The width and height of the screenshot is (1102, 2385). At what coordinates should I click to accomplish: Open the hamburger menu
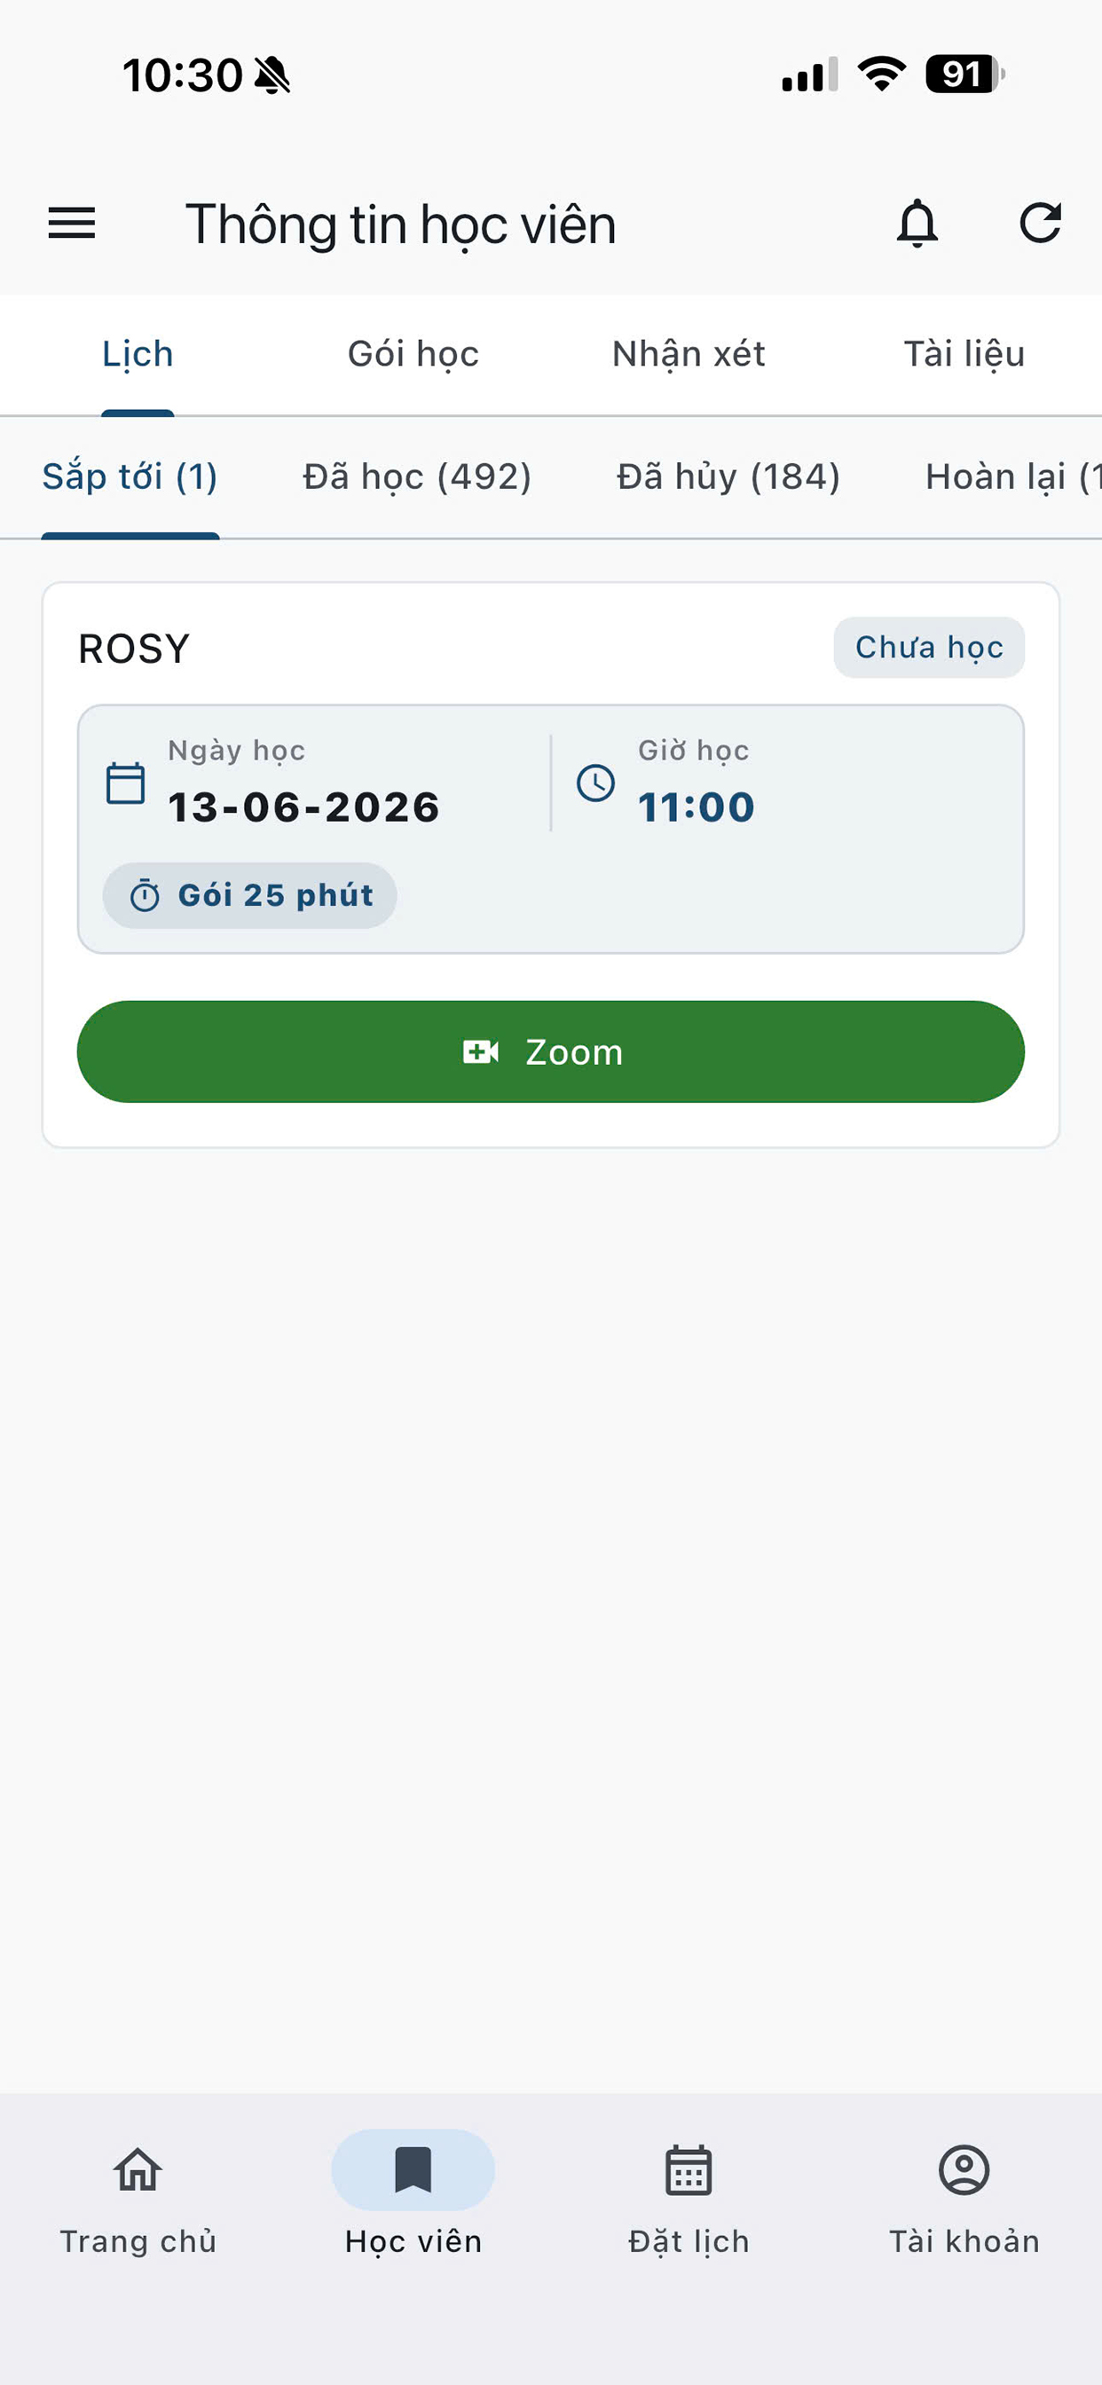point(71,223)
